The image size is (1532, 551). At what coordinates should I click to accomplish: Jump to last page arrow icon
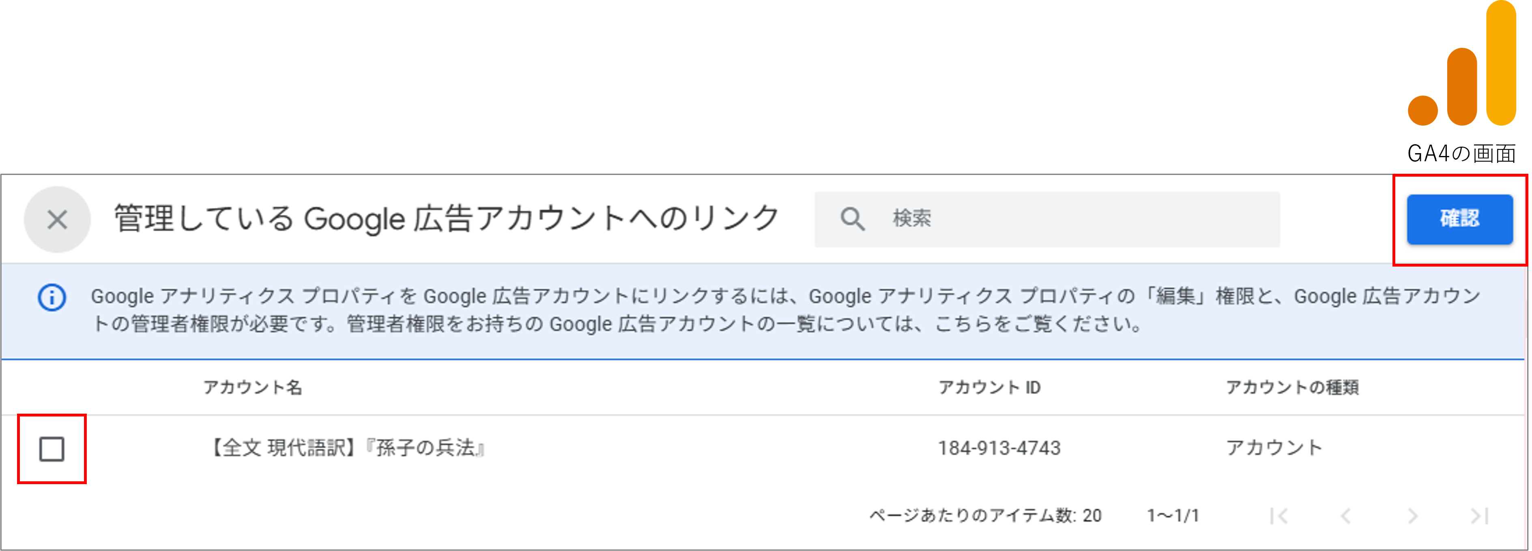click(x=1480, y=516)
